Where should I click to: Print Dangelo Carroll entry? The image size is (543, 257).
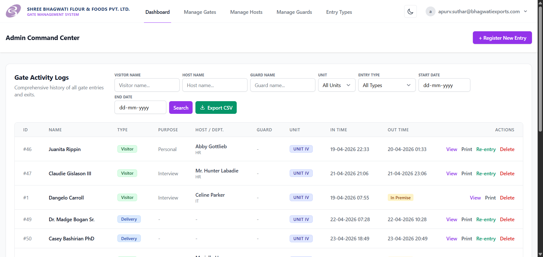coord(490,198)
